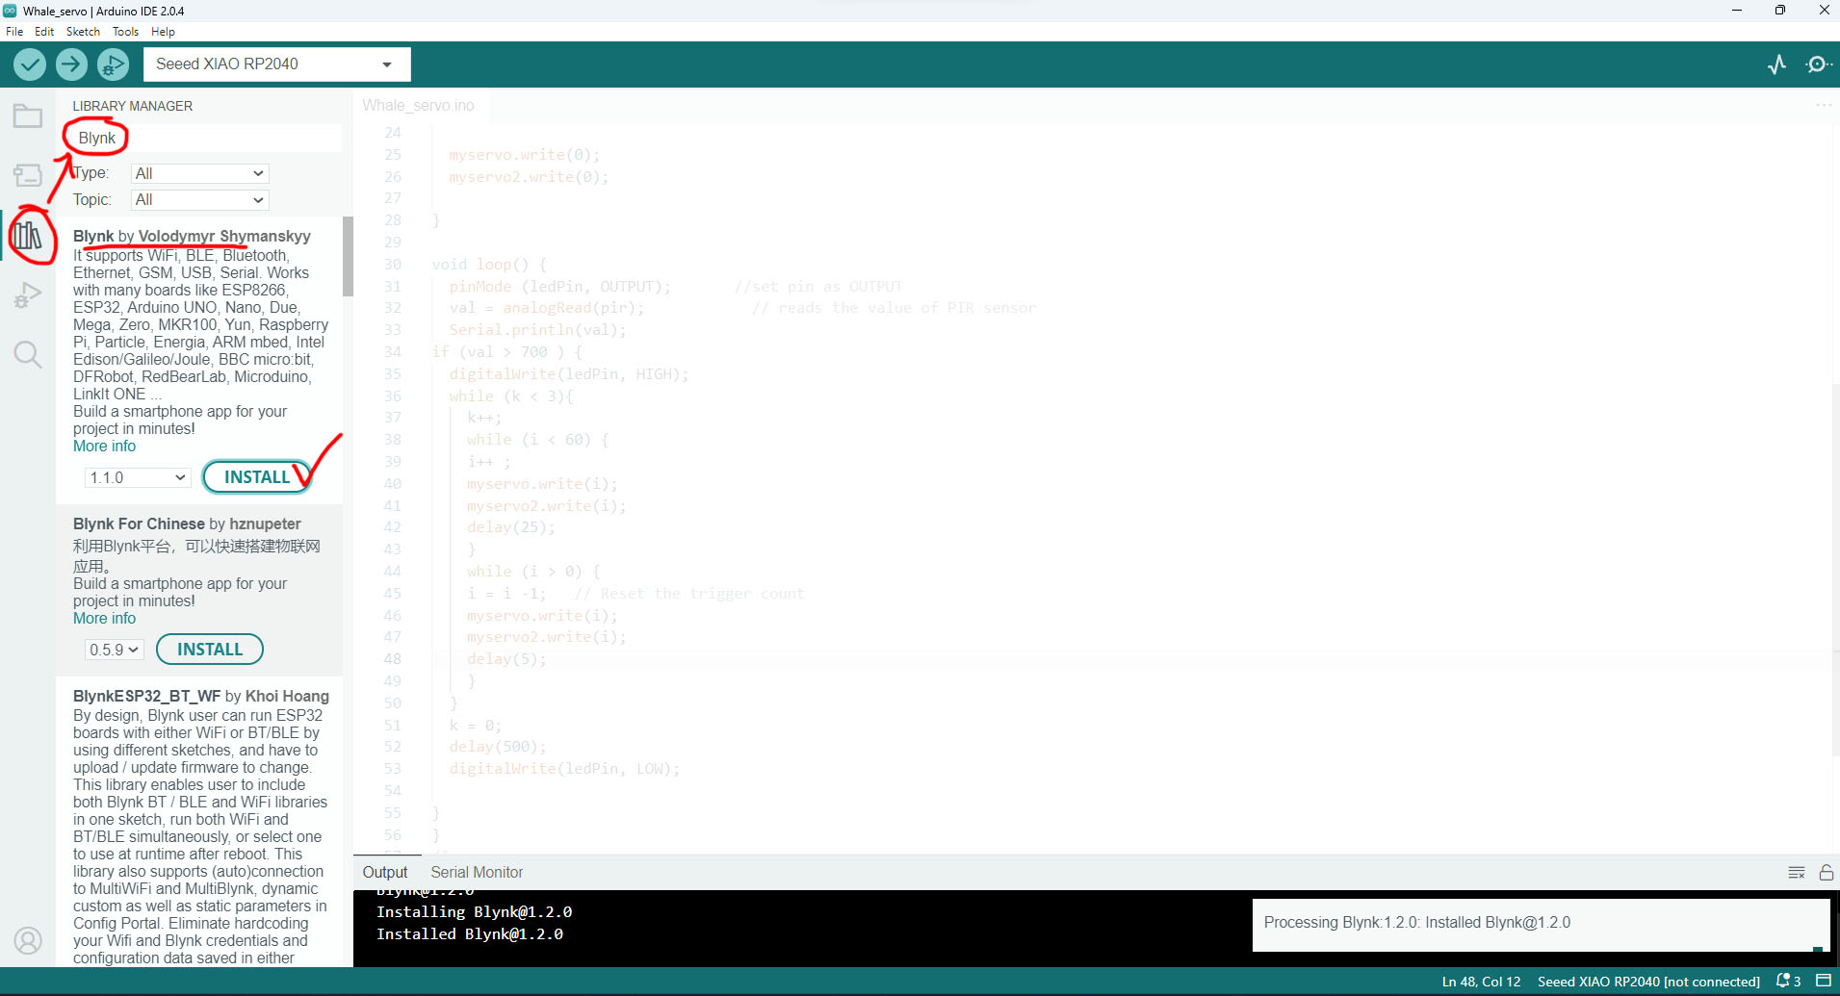This screenshot has width=1840, height=996.
Task: Open the user account profile icon
Action: coord(28,940)
